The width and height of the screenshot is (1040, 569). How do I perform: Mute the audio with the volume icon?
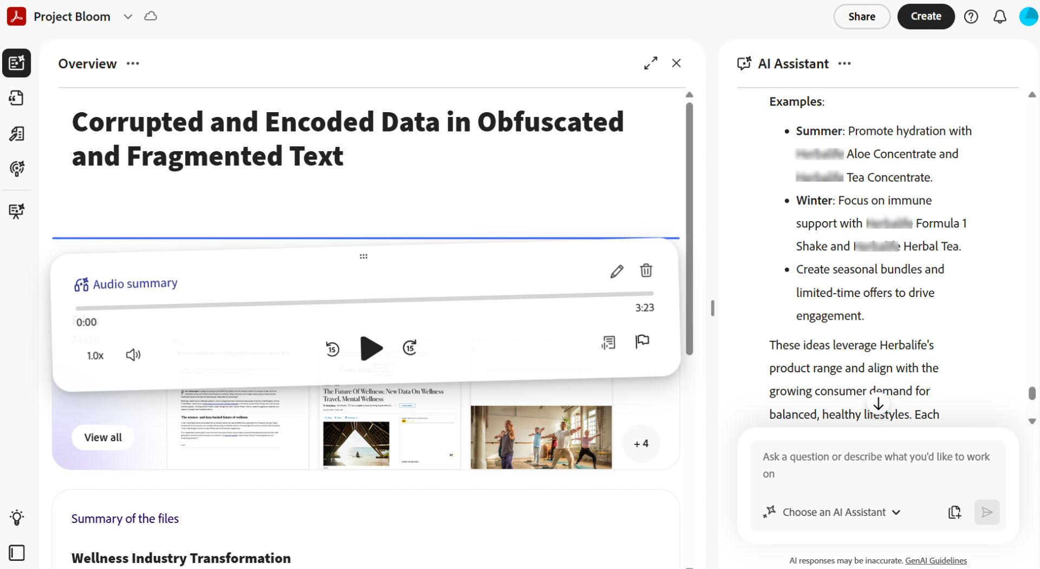133,355
